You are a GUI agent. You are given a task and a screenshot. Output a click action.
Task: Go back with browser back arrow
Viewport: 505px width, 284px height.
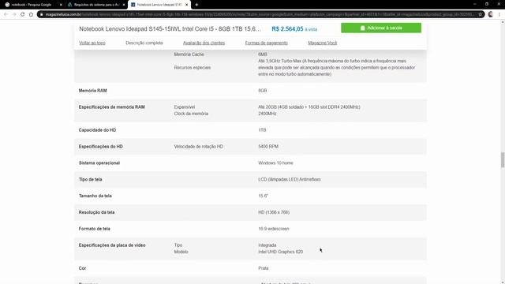click(x=6, y=14)
